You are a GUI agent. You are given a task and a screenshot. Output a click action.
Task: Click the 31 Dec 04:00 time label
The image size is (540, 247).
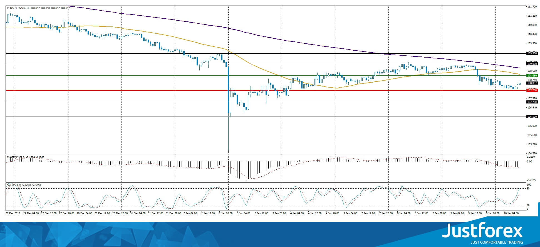tap(138, 213)
